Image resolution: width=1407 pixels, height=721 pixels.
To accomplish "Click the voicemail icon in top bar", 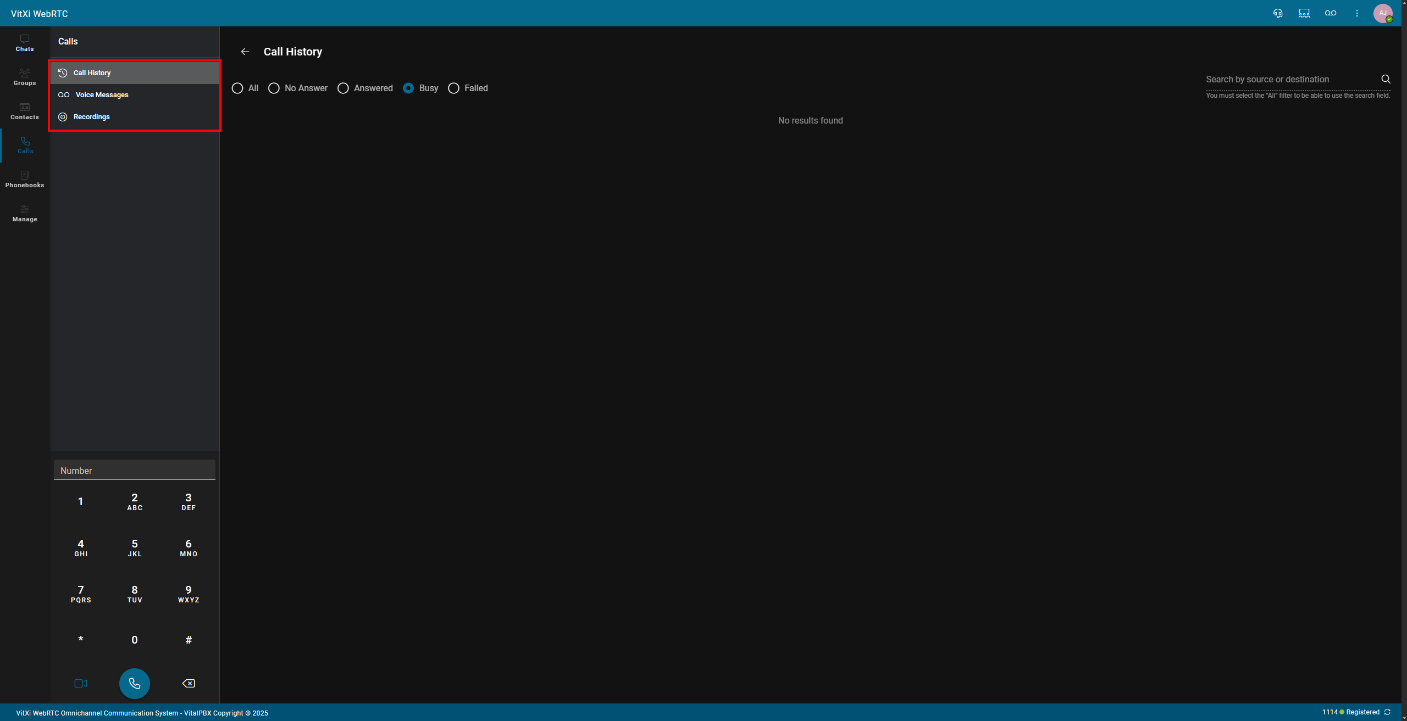I will point(1331,13).
